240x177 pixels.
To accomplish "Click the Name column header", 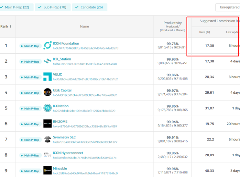I will pos(84,26).
